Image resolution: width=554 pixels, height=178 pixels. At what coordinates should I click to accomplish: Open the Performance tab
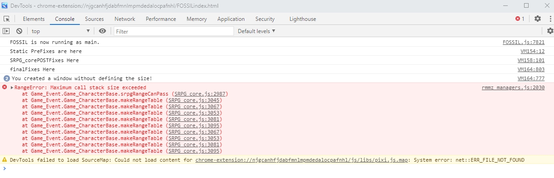click(x=161, y=19)
